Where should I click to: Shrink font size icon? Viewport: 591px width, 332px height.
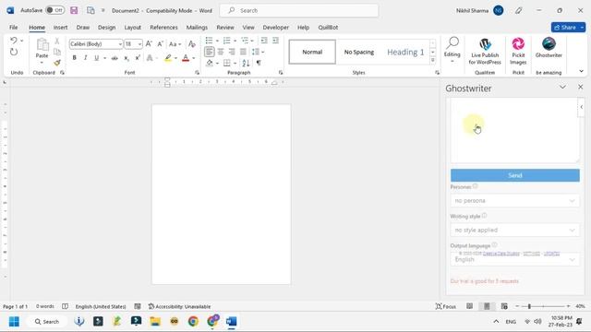click(x=160, y=44)
